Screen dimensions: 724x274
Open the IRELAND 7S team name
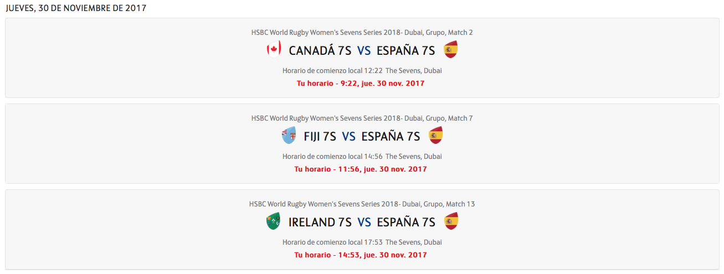tap(320, 223)
